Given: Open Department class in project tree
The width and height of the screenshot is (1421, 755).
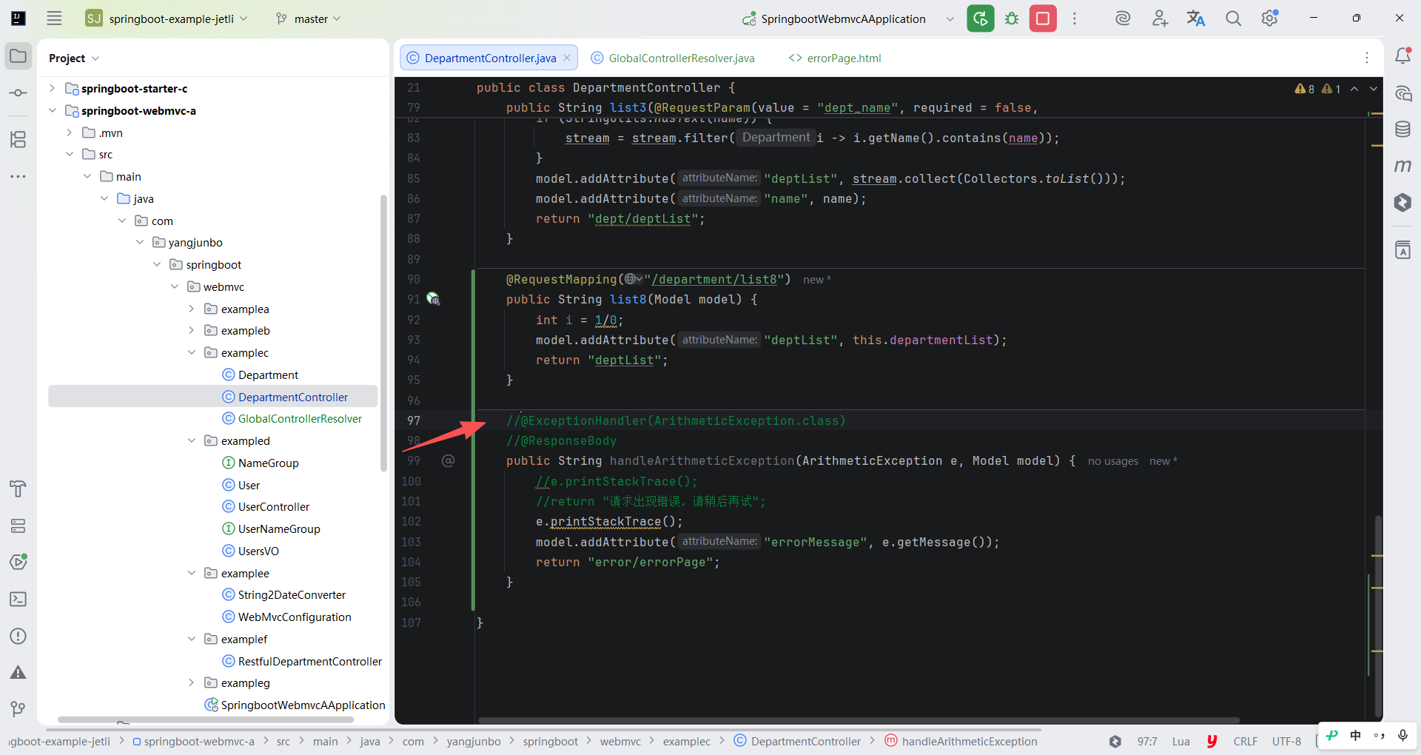Looking at the screenshot, I should click(x=268, y=375).
